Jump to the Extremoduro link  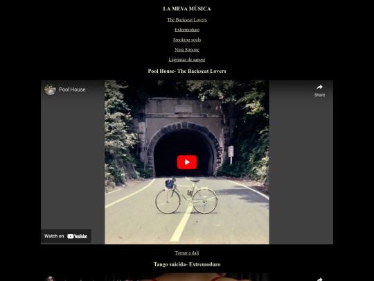[x=187, y=30]
